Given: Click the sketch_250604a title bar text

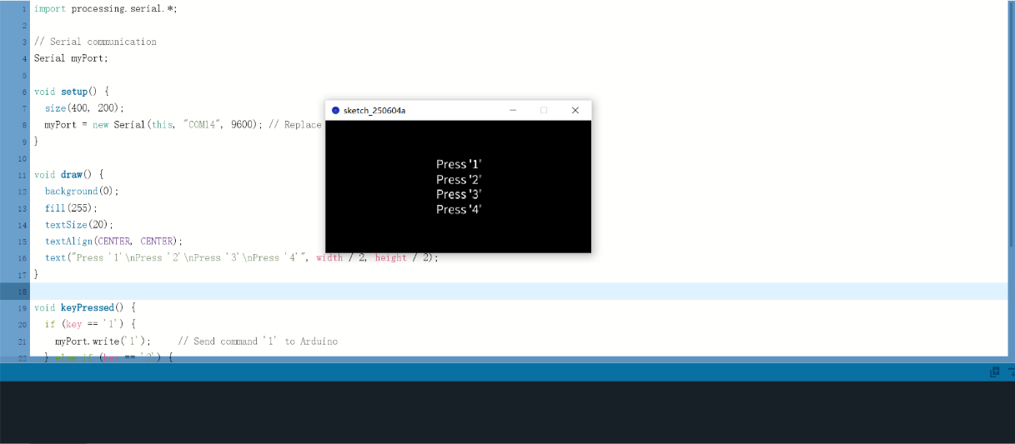Looking at the screenshot, I should pyautogui.click(x=374, y=110).
